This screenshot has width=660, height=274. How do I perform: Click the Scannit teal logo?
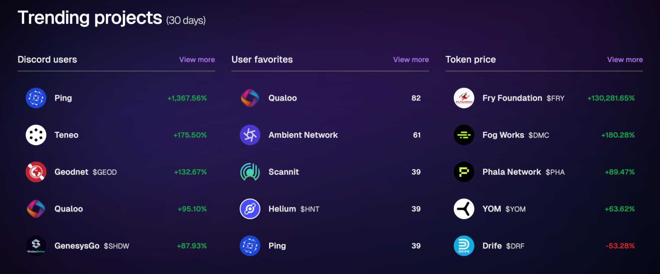(250, 172)
